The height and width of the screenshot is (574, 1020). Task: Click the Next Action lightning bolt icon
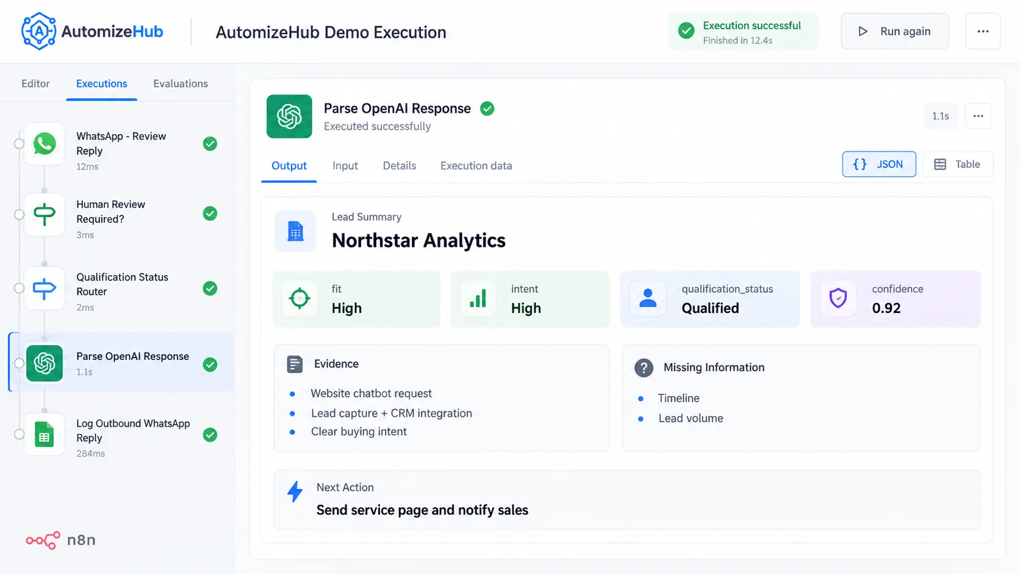click(295, 492)
